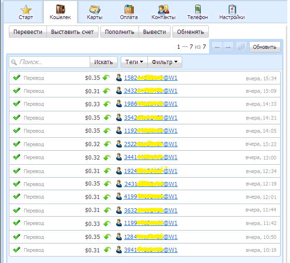Image resolution: width=290 pixels, height=263 pixels.
Task: Go to next page with right arrow
Action: tap(228, 47)
